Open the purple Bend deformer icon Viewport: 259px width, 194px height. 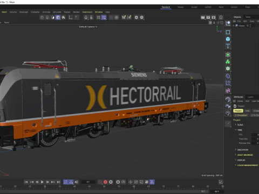point(228,76)
